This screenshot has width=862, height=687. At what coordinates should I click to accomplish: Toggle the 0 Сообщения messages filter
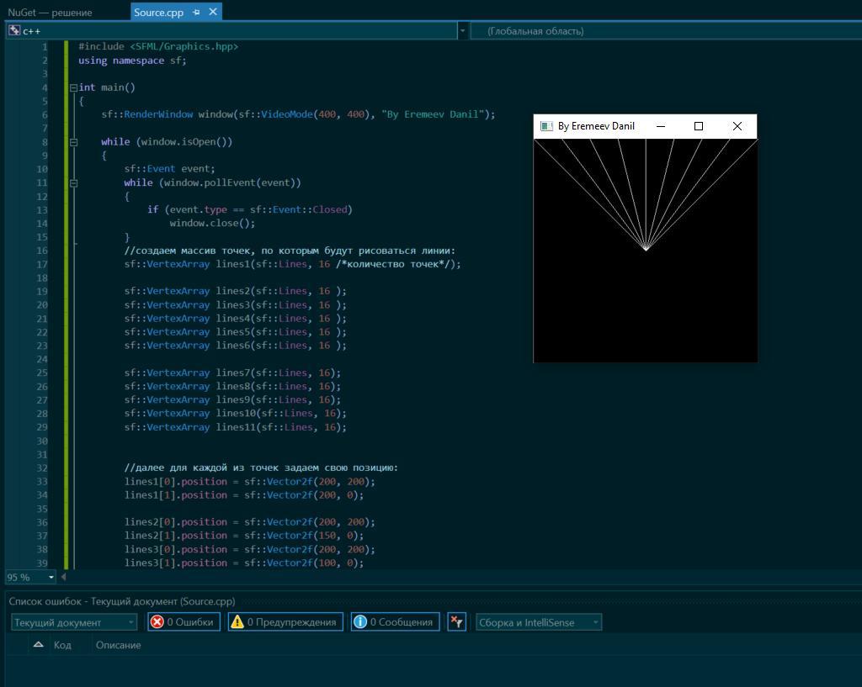394,622
